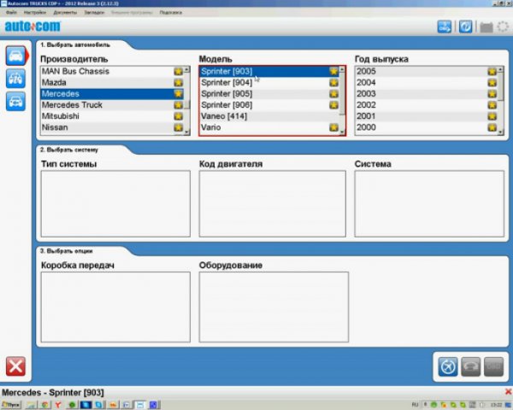
Task: Open the Подсказка menu
Action: click(171, 13)
